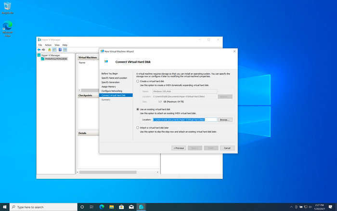Click the Name column header in Virtual Machines
337x211 pixels.
tap(82, 63)
